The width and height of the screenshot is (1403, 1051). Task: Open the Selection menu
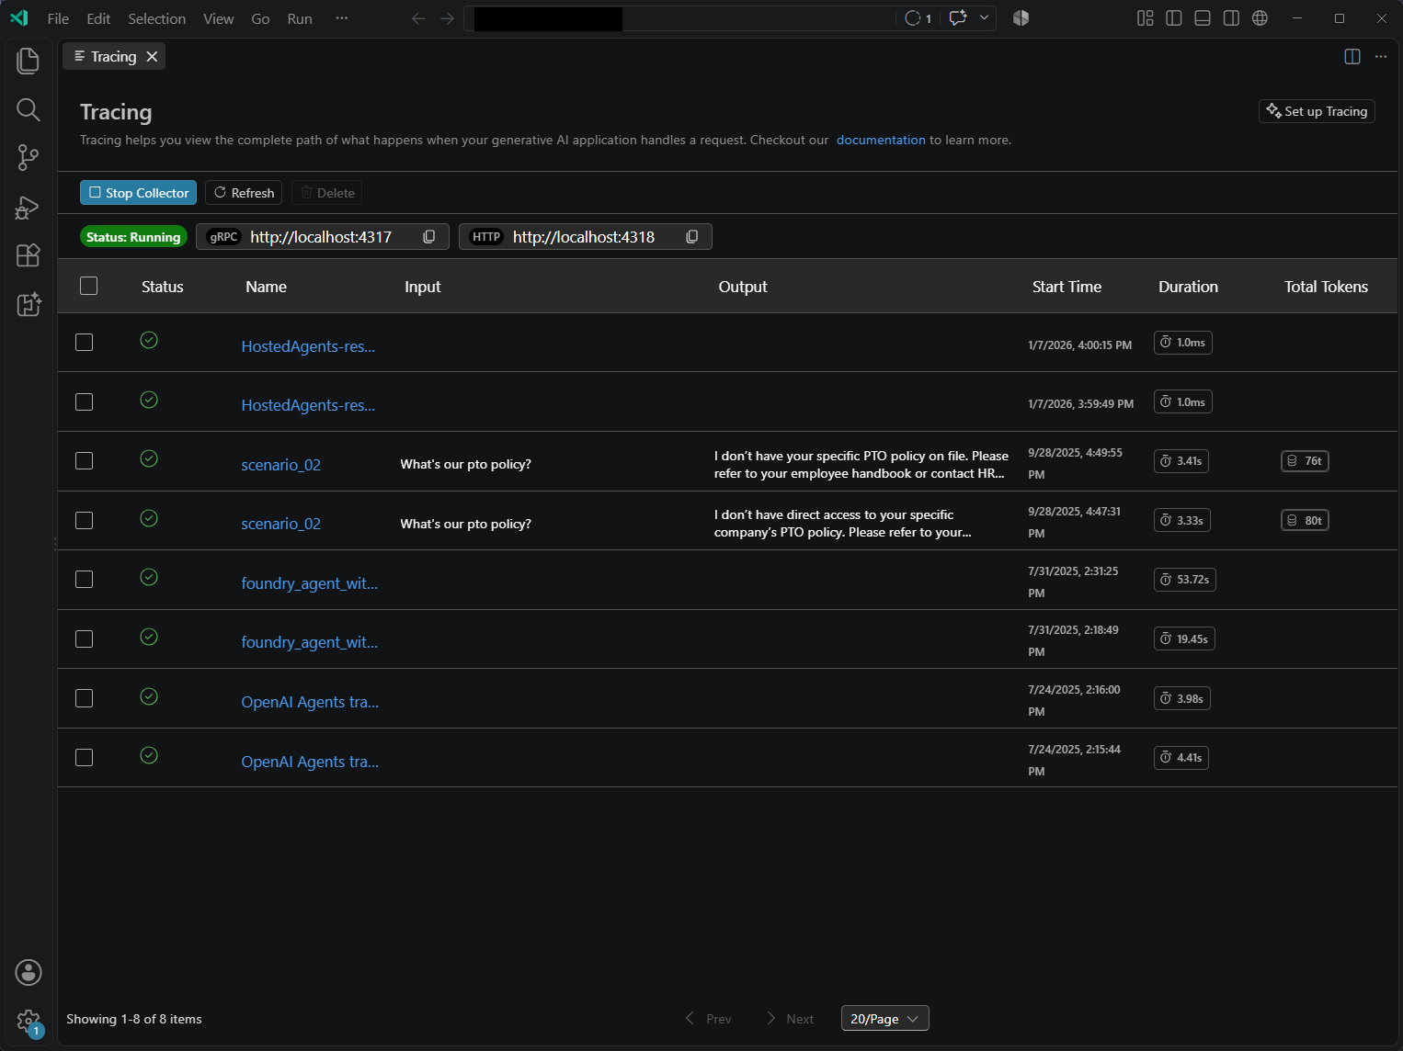156,18
